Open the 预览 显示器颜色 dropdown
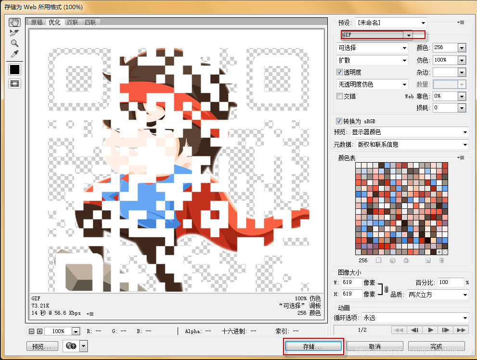The height and width of the screenshot is (360, 477). pos(410,132)
